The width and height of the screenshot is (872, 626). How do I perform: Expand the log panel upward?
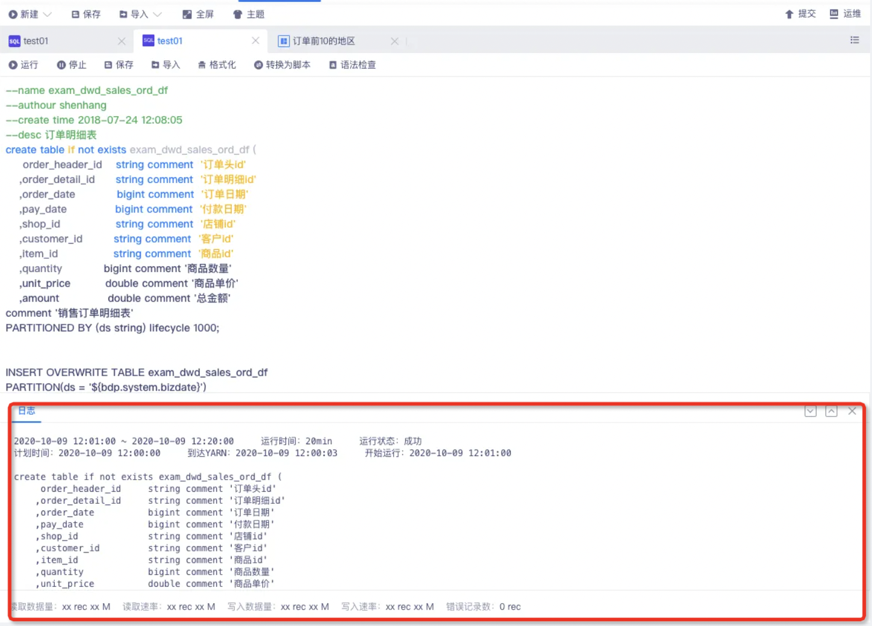click(x=831, y=411)
